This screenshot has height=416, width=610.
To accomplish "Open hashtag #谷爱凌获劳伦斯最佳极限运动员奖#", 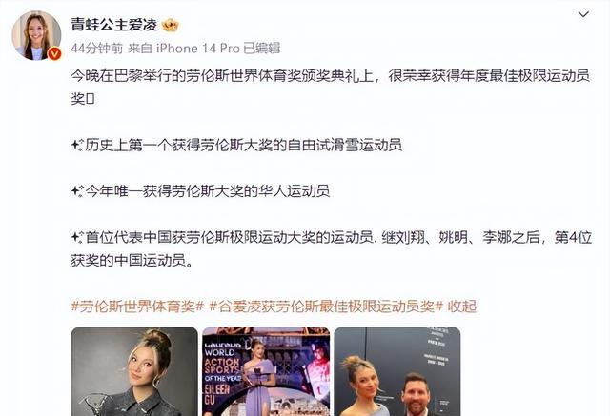I will 326,307.
